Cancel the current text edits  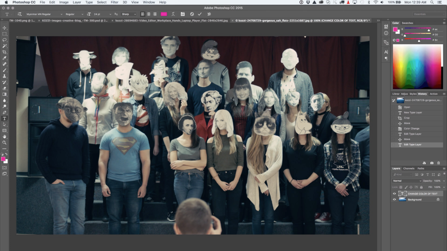(x=192, y=14)
